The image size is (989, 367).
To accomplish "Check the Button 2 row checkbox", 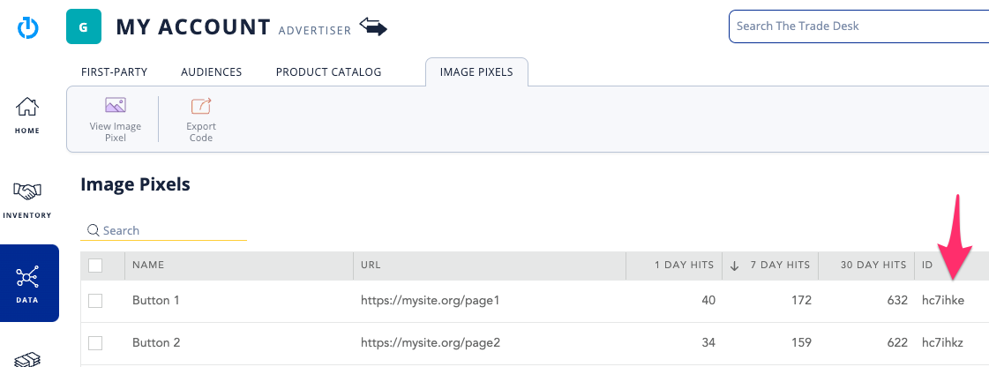I will coord(95,343).
